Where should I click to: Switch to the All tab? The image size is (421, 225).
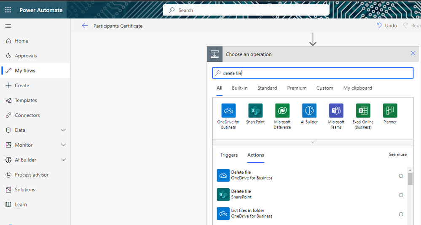[220, 88]
